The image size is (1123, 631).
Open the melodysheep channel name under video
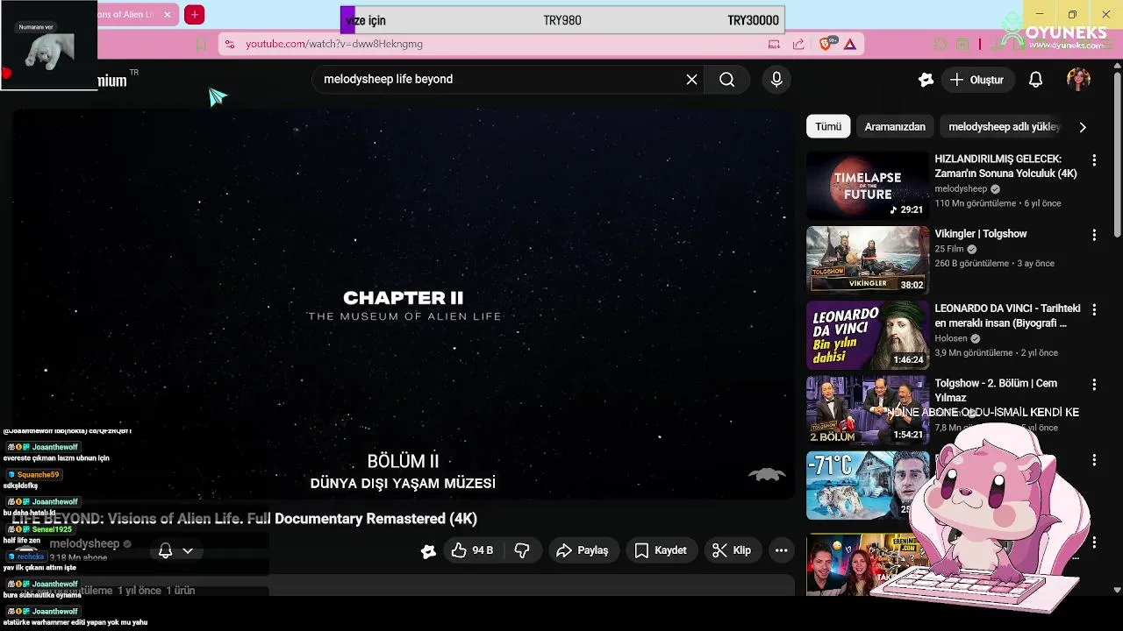click(84, 544)
